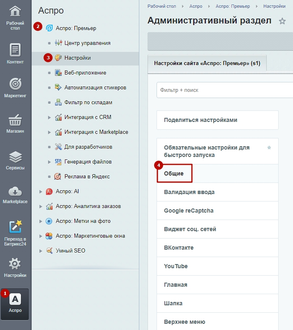Expand the Аспро: Метки на фото node
This screenshot has height=330, width=293.
[x=41, y=221]
